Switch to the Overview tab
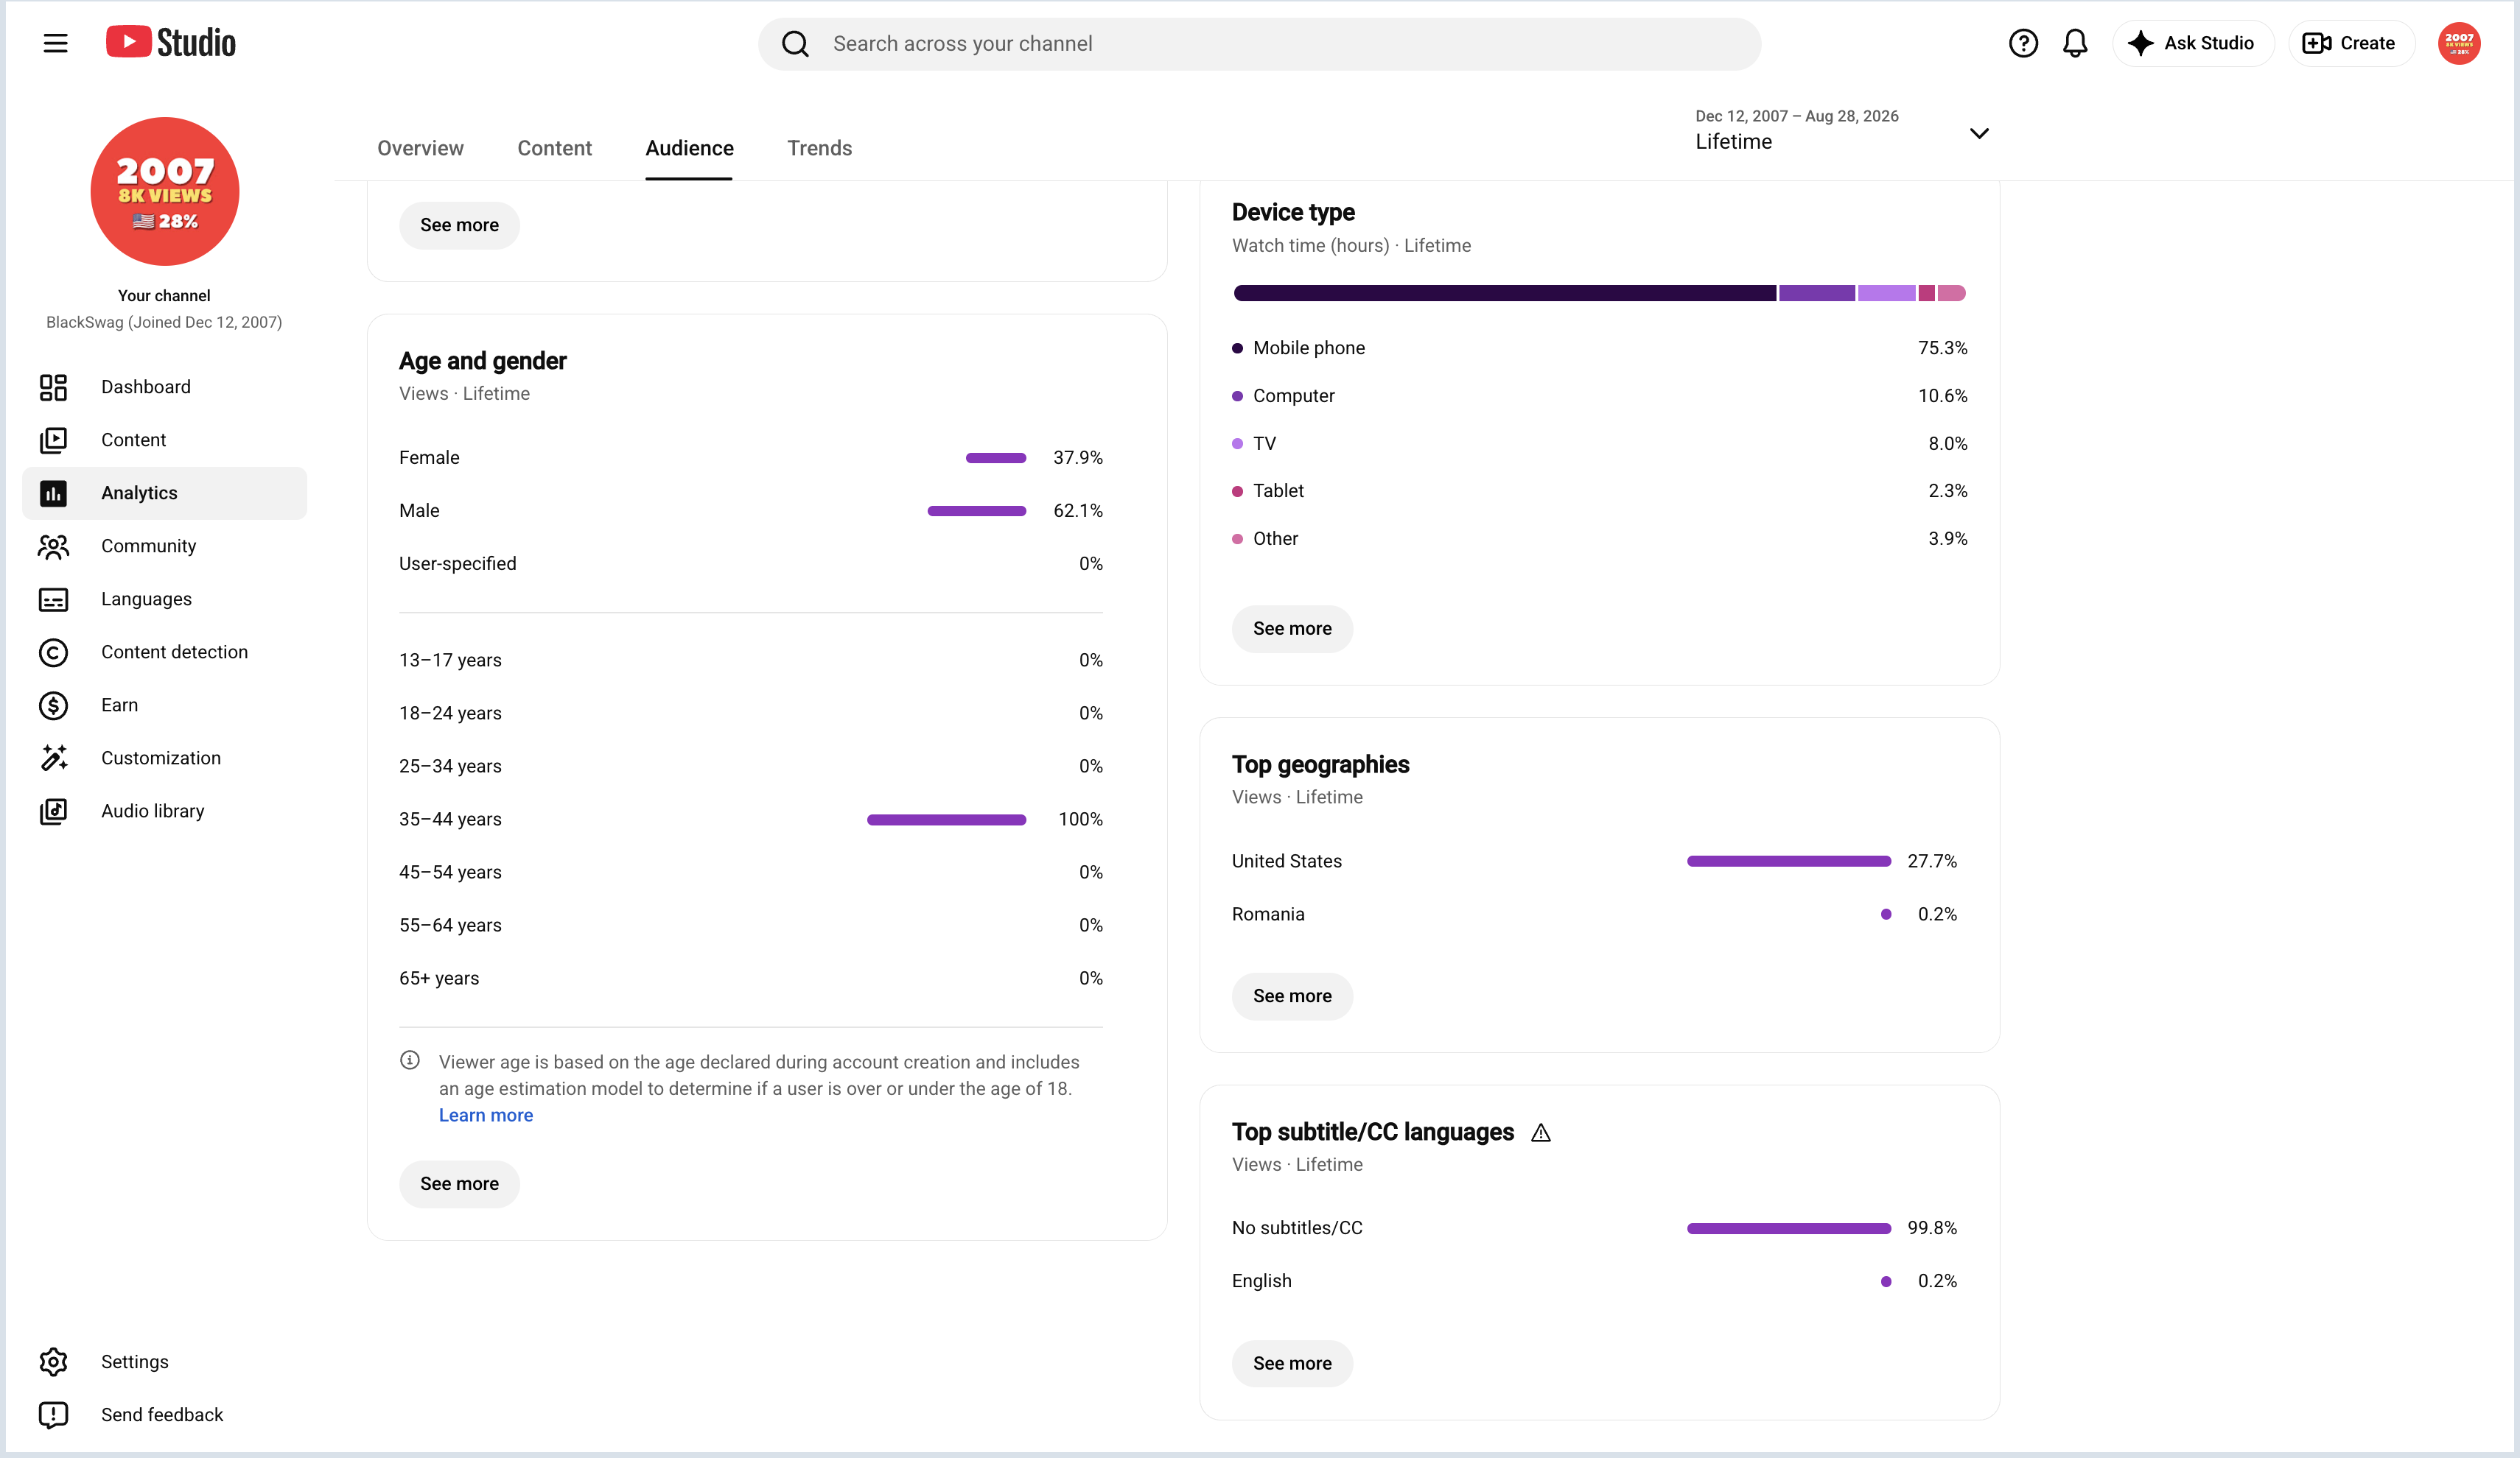 click(x=420, y=148)
